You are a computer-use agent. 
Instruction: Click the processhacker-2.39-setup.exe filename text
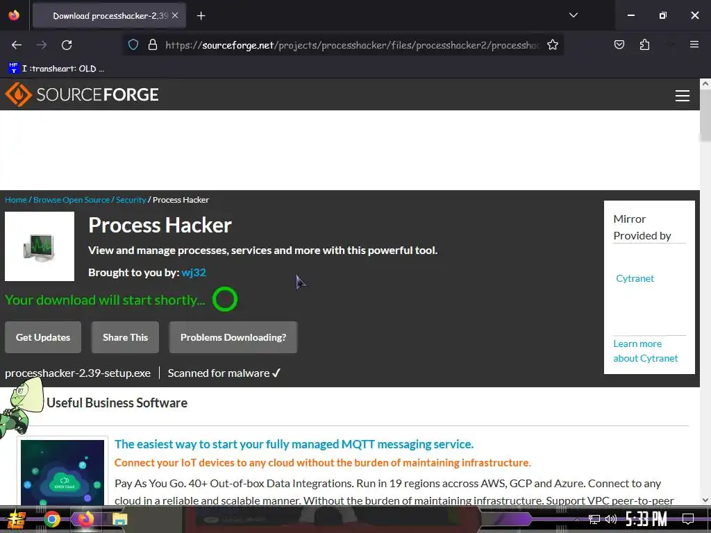coord(78,373)
